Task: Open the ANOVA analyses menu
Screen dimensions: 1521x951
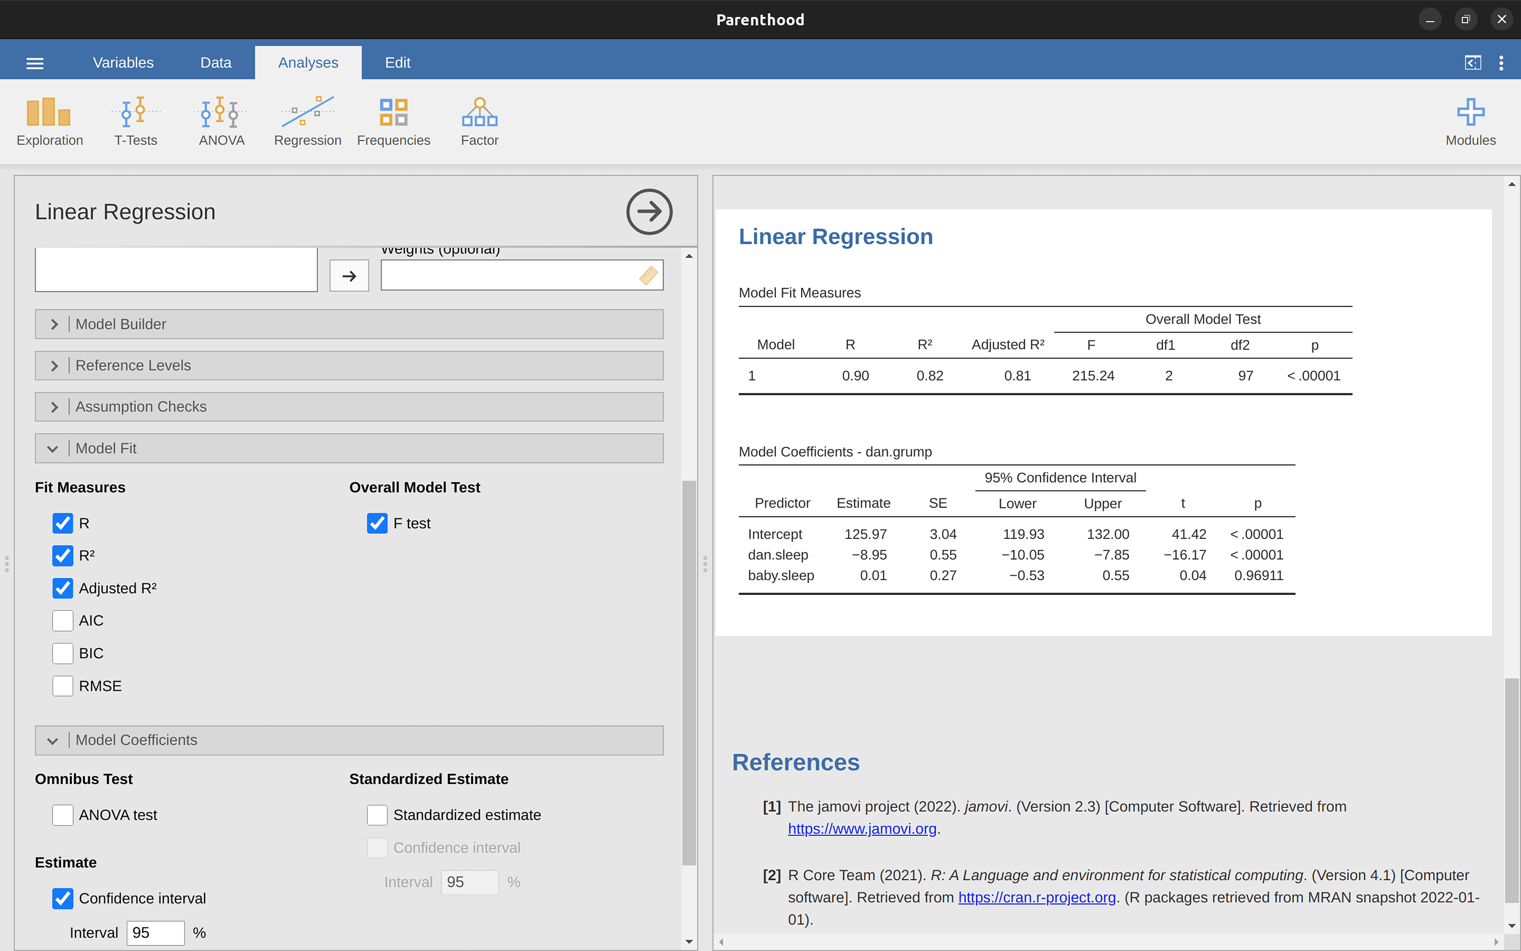Action: click(x=221, y=122)
